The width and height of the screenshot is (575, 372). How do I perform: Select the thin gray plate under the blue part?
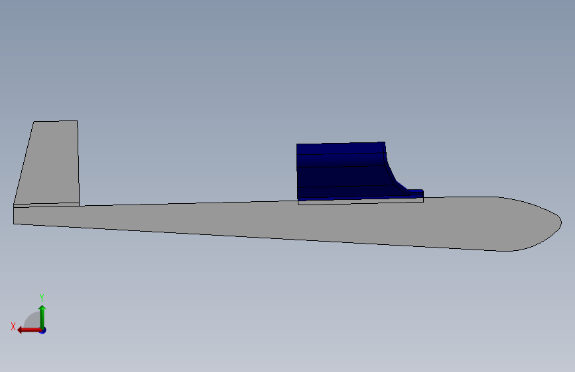[x=361, y=201]
